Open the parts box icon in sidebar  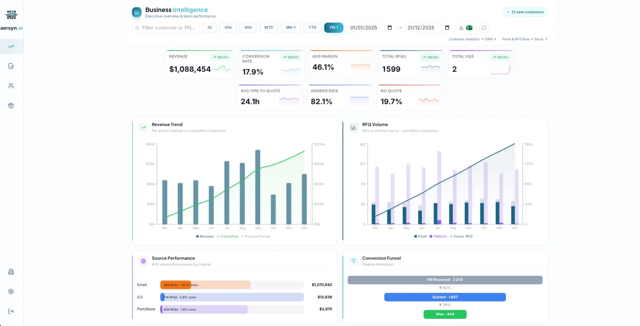click(x=11, y=105)
